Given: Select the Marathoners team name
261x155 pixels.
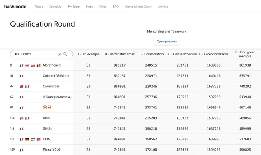Looking at the screenshot, I should (52, 65).
